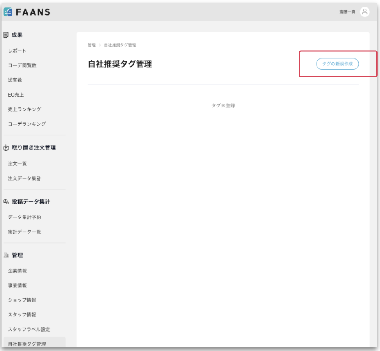Go to スタッフラベル設定
The height and width of the screenshot is (351, 380).
tap(29, 329)
